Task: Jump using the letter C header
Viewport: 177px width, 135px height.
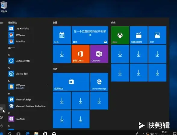Action: (x=9, y=55)
